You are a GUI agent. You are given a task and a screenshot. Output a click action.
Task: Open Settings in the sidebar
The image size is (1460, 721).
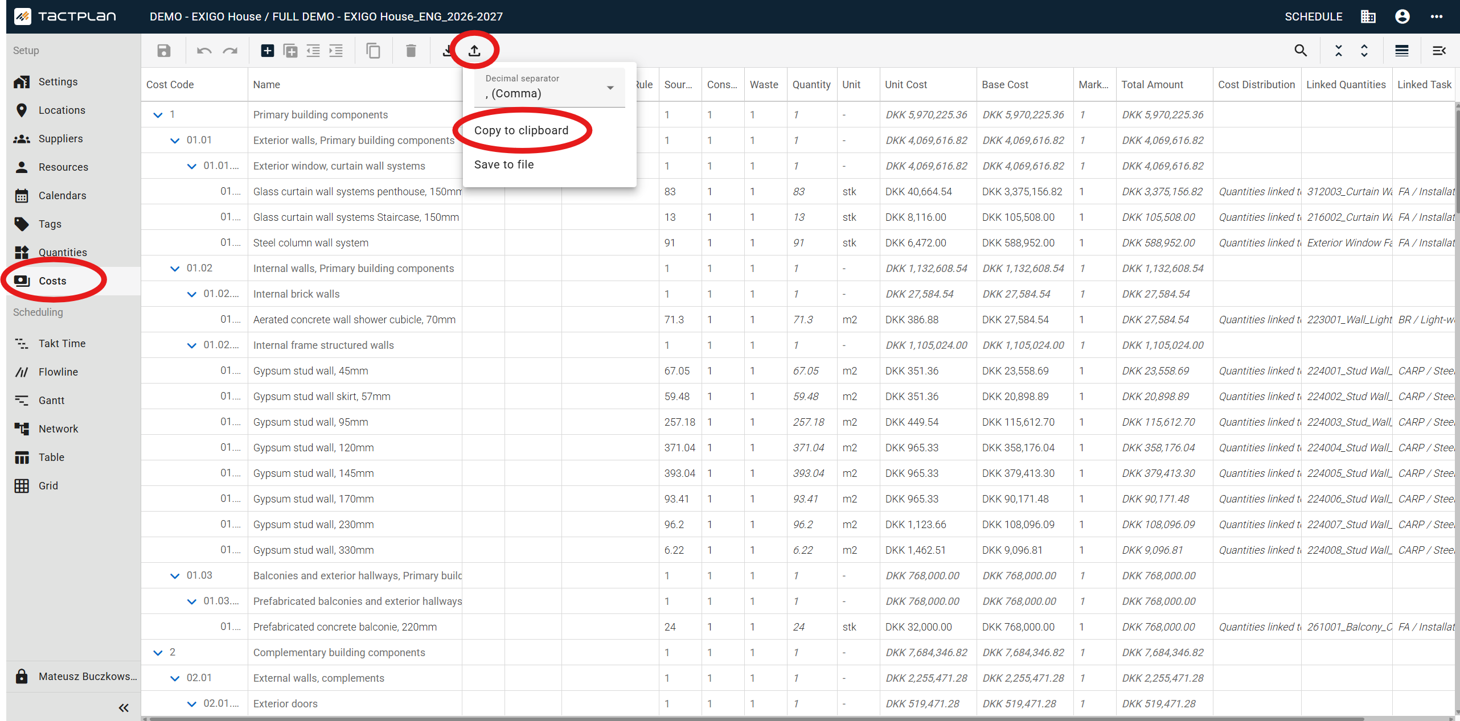[73, 82]
